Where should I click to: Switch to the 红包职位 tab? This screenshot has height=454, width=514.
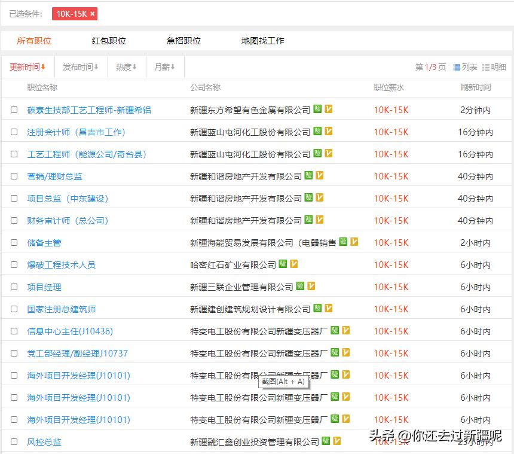[108, 41]
